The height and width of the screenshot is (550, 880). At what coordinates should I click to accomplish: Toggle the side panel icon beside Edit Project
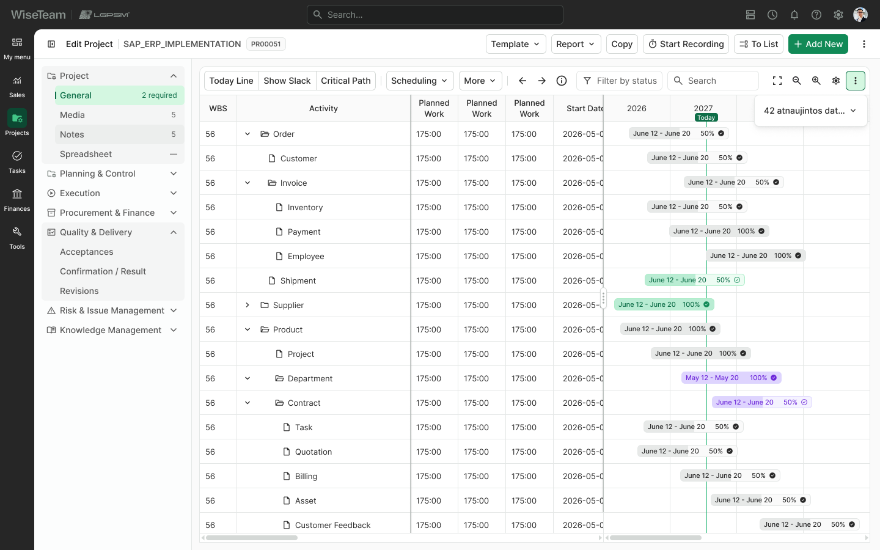[x=51, y=44]
